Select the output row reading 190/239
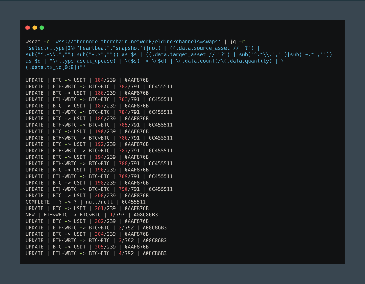This screenshot has width=365, height=284. click(x=87, y=131)
